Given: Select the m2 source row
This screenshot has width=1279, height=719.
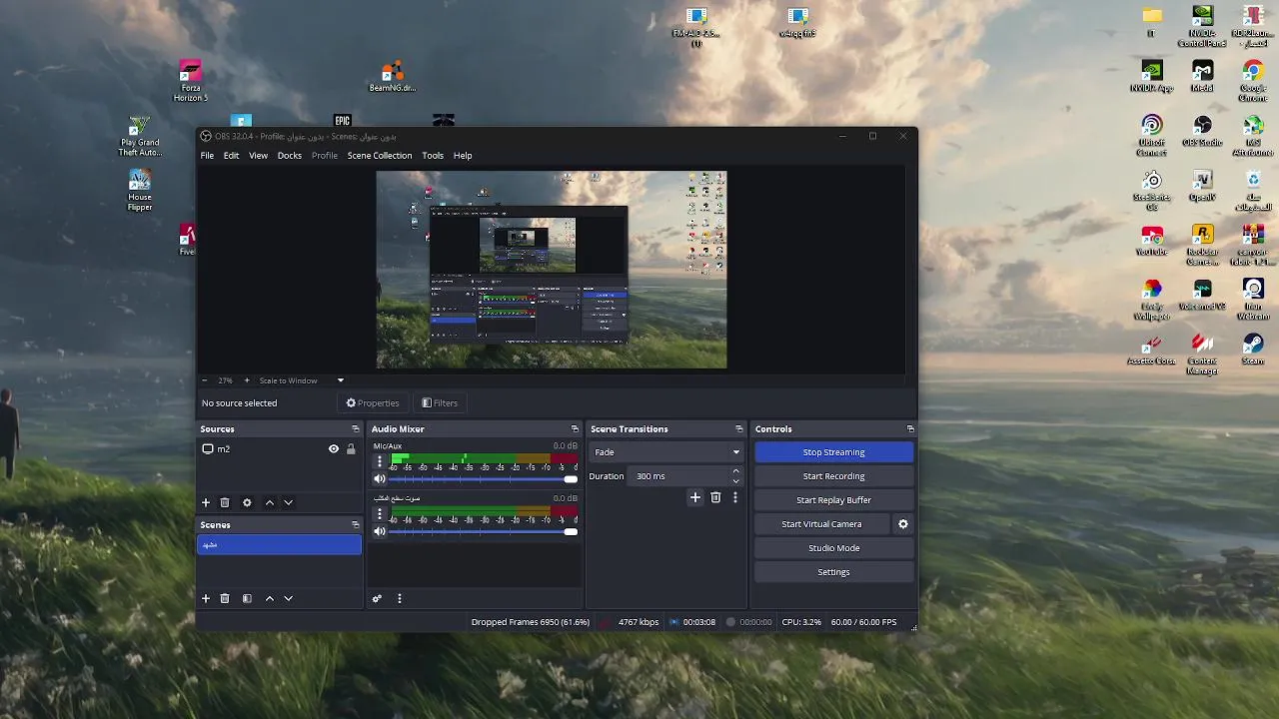Looking at the screenshot, I should point(279,449).
